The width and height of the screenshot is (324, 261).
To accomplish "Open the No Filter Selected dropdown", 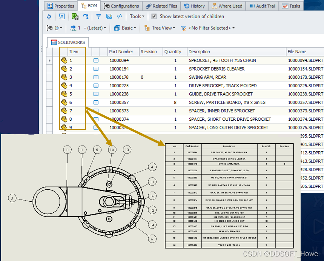I will click(208, 28).
